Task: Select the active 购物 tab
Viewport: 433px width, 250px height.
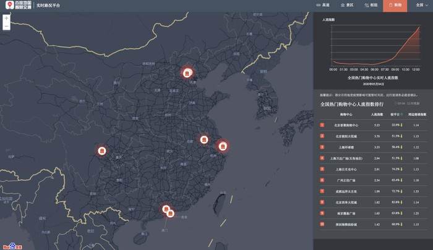Action: coord(395,5)
